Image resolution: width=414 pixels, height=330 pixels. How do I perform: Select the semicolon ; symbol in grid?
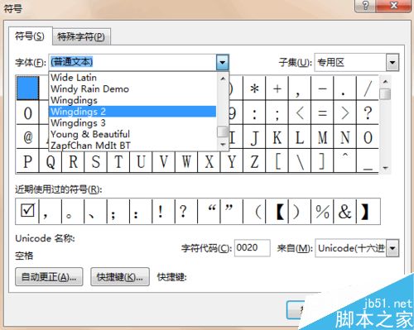[x=277, y=112]
